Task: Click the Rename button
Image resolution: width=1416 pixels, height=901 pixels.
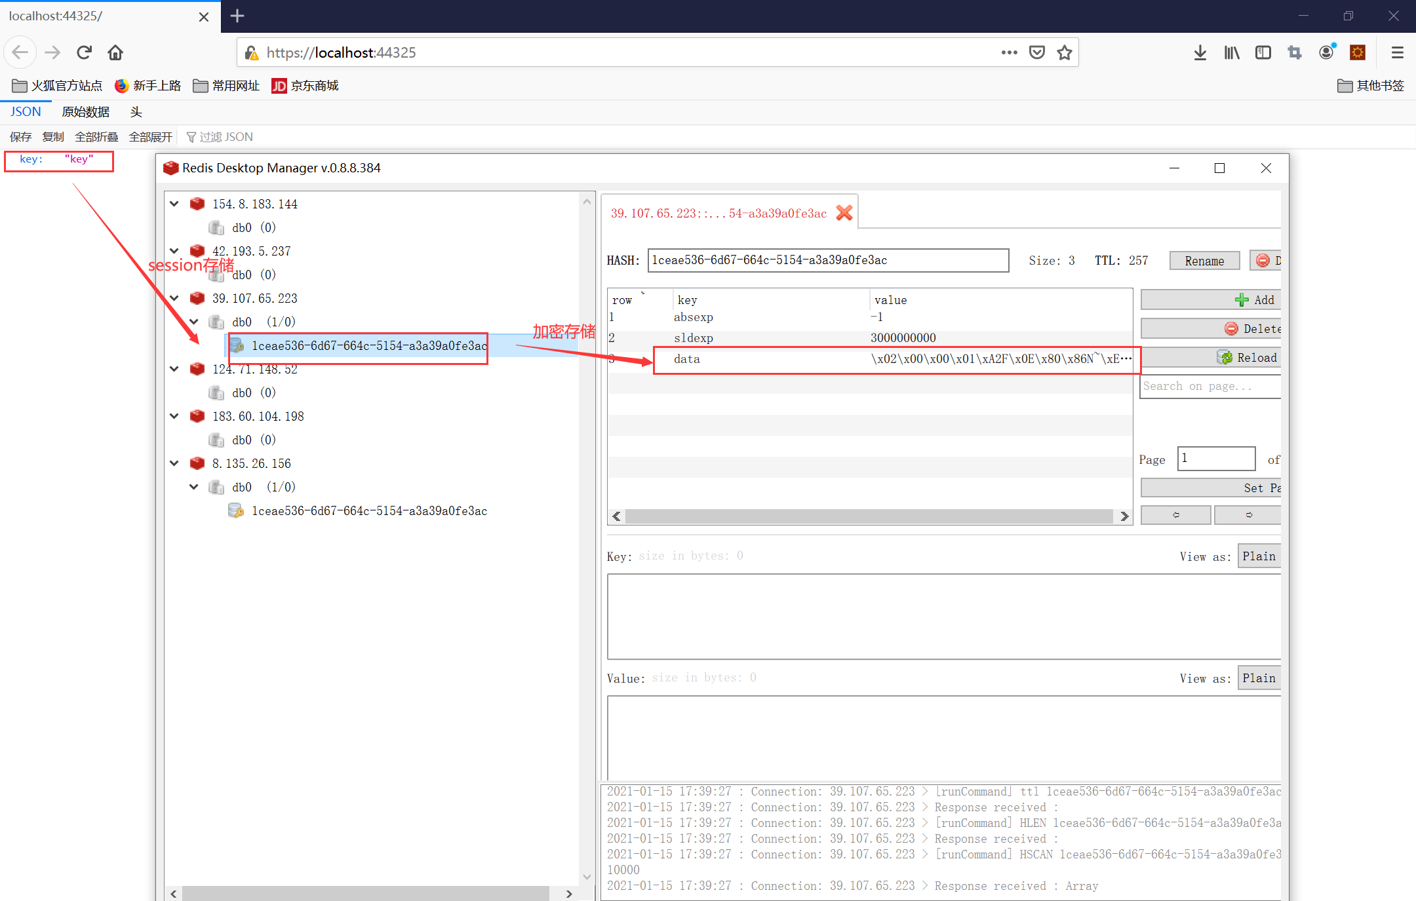Action: (x=1204, y=261)
